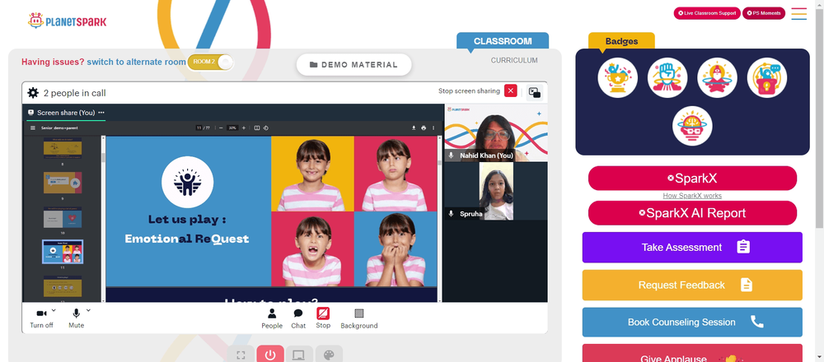Open Background settings
The height and width of the screenshot is (362, 824).
click(x=359, y=318)
